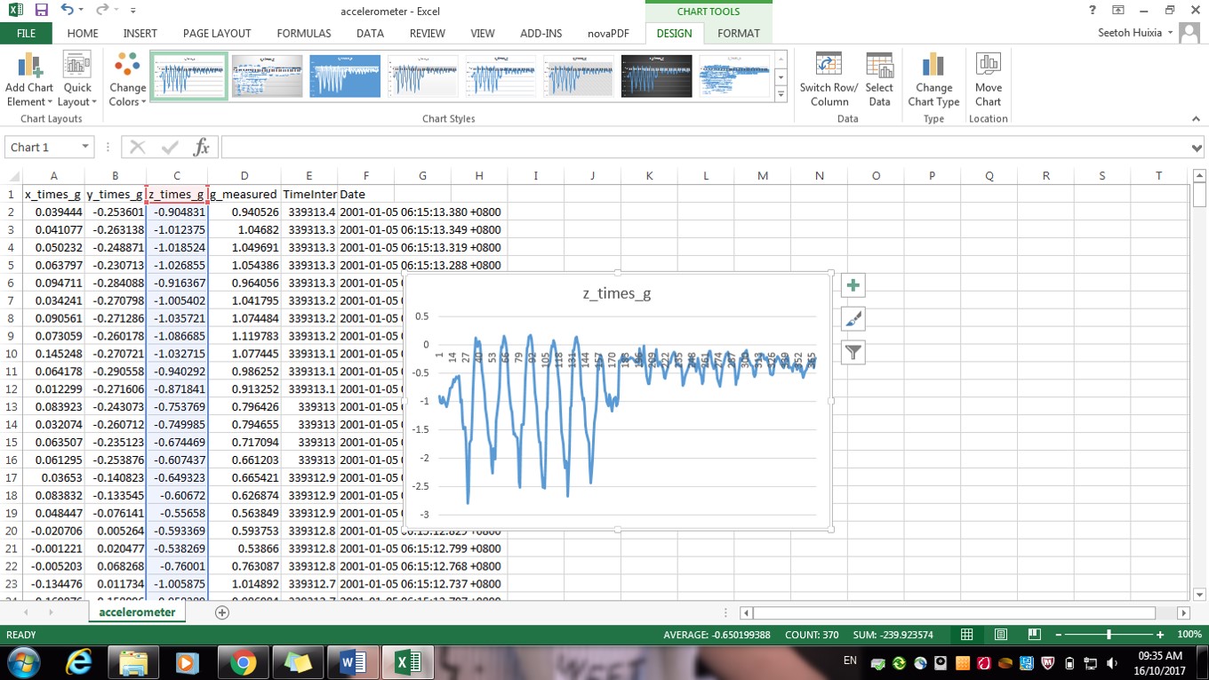Open the Chart Elements plus icon beside chart
Image resolution: width=1209 pixels, height=680 pixels.
(x=853, y=284)
